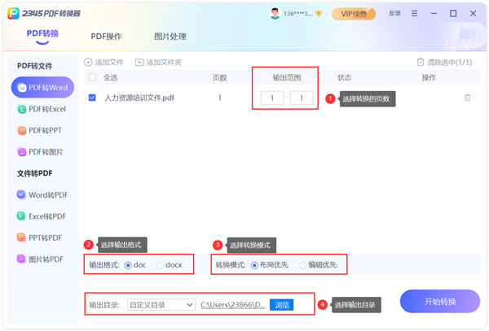Click the 添加文件夹 text label
The image size is (489, 331).
(x=164, y=63)
